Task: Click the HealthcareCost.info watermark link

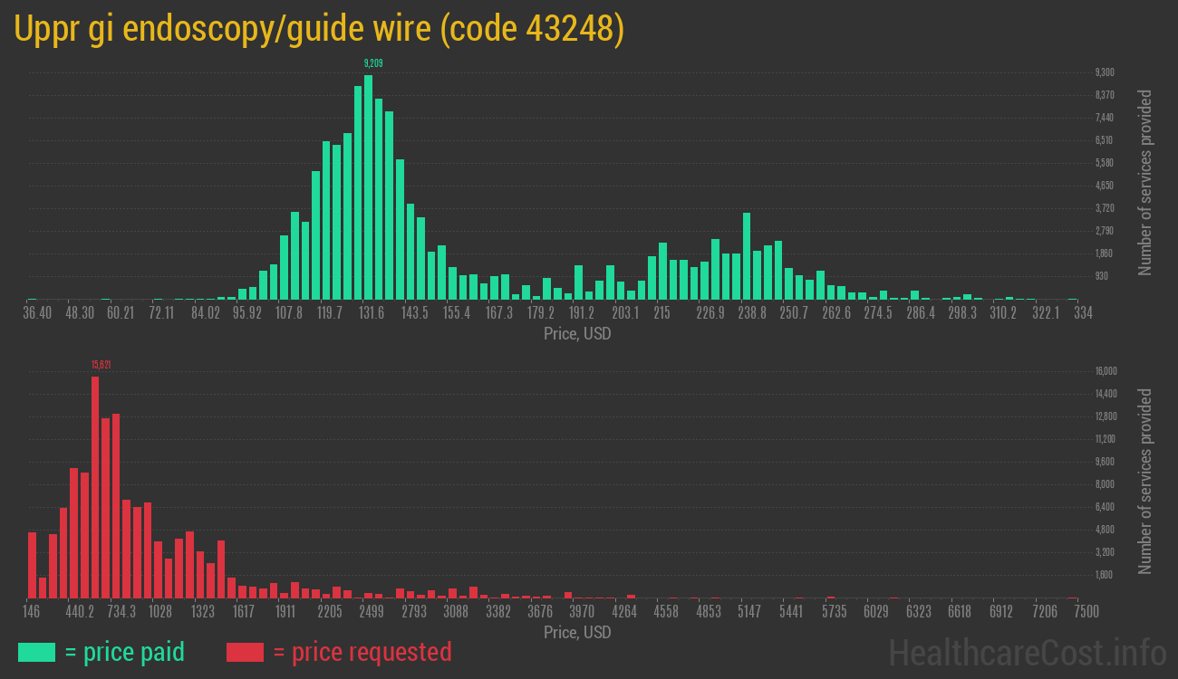Action: (1027, 652)
